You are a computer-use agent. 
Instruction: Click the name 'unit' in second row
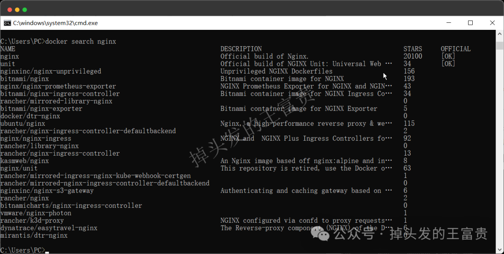(x=8, y=64)
